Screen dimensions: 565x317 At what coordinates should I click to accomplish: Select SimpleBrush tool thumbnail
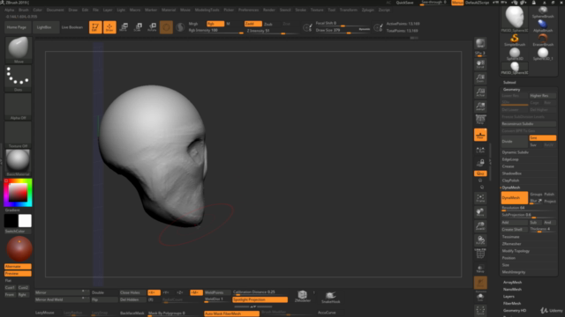[515, 40]
